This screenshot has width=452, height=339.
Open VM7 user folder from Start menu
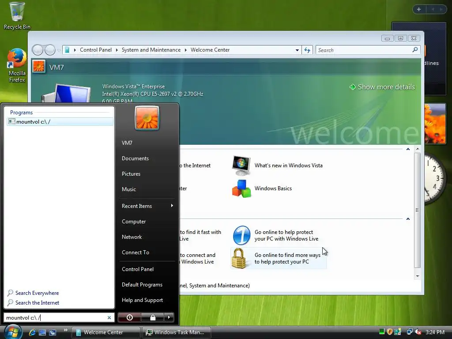point(127,143)
